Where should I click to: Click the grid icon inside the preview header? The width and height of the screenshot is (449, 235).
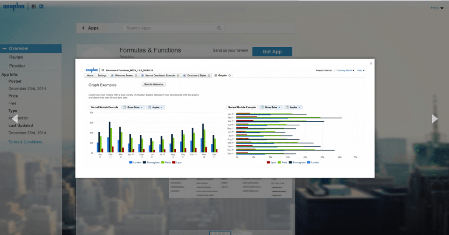click(103, 70)
